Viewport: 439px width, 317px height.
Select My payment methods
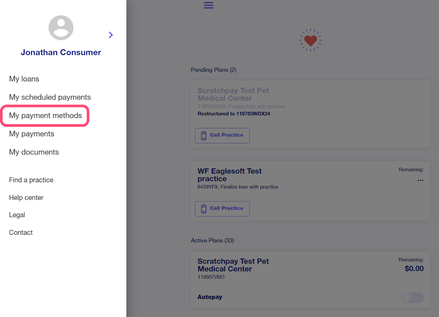[46, 116]
